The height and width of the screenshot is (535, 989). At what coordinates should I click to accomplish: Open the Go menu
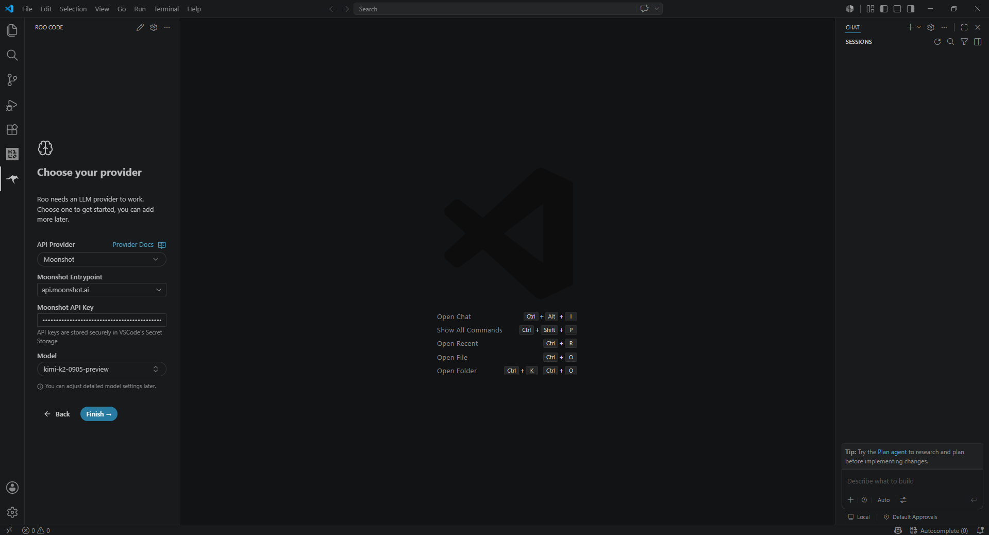pyautogui.click(x=122, y=9)
